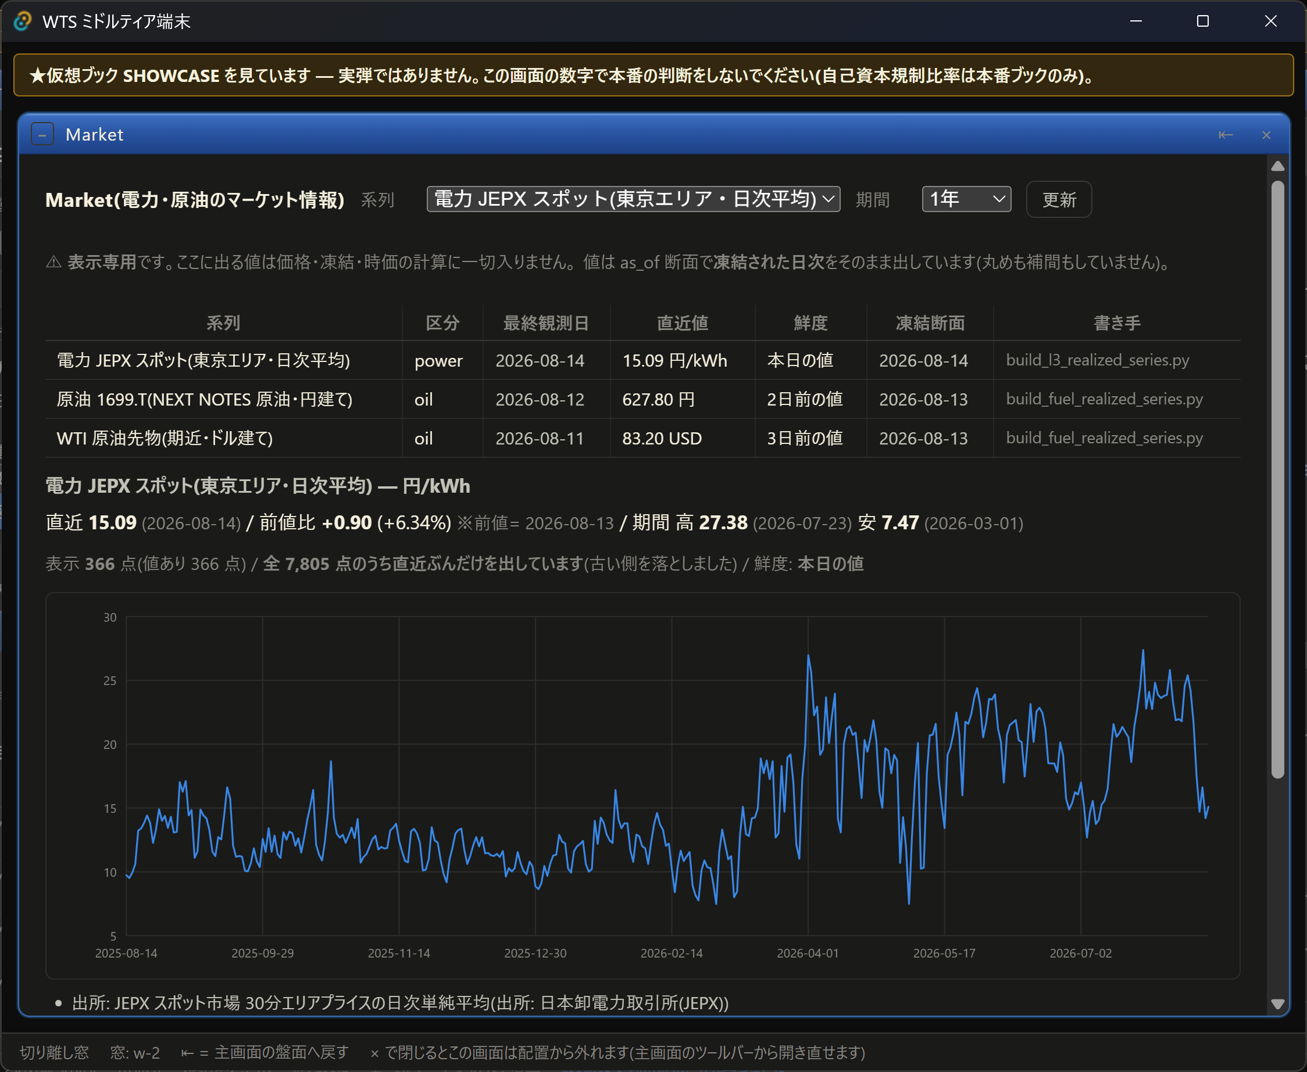Return the Market panel to main board

tap(1226, 135)
